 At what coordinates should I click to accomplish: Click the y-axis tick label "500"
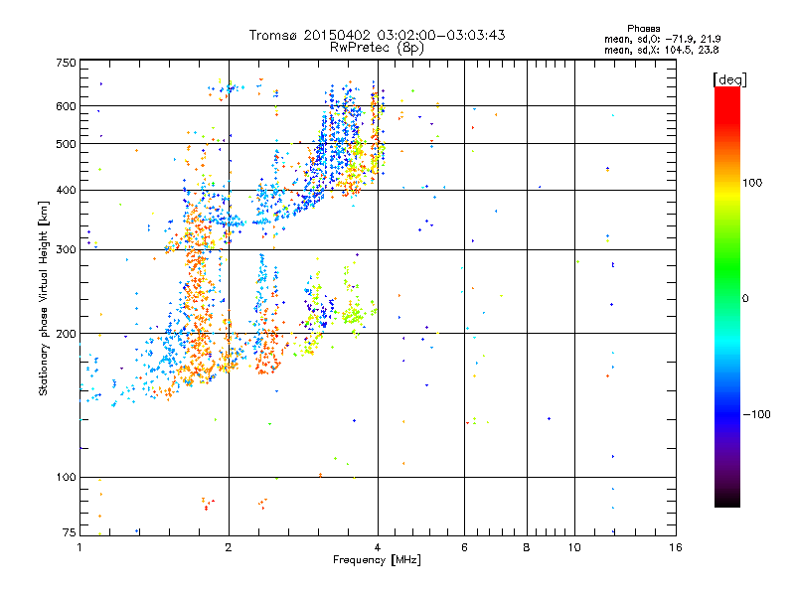click(66, 144)
